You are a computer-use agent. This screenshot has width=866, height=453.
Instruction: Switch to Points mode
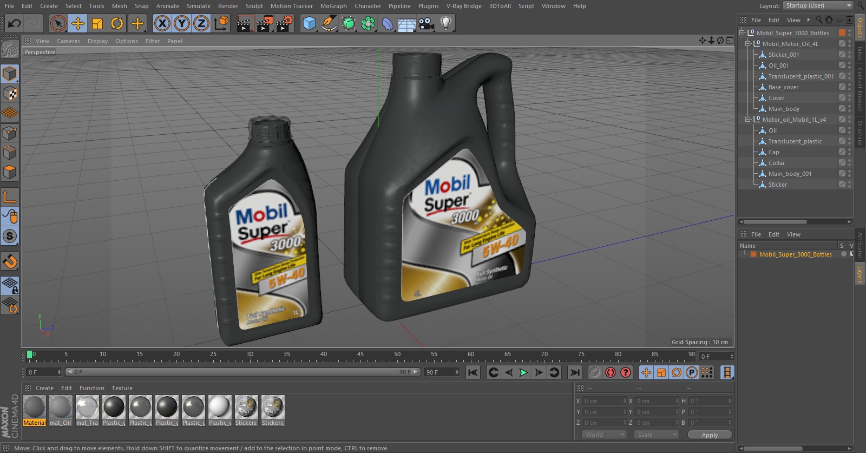point(10,133)
